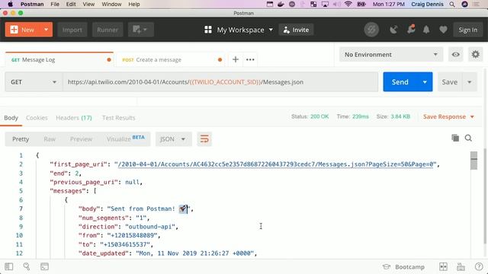Open the tab options ellipsis menu
The height and width of the screenshot is (274, 488).
[250, 59]
